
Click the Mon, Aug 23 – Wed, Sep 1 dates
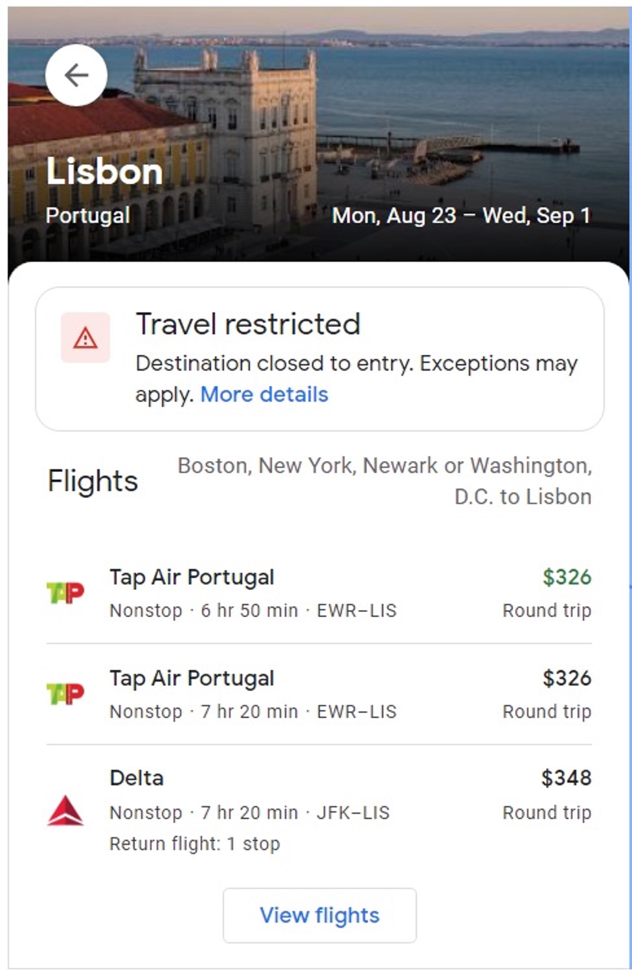tap(461, 216)
